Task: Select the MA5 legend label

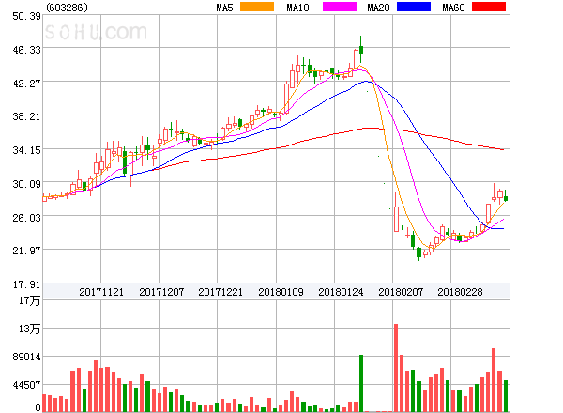Action: (224, 8)
